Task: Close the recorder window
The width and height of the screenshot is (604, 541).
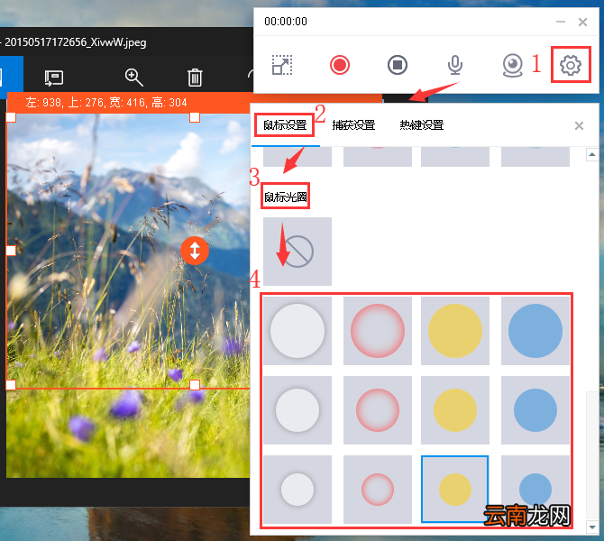Action: coord(582,22)
